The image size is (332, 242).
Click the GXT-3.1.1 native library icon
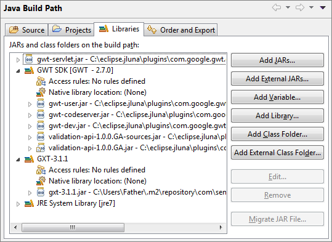[41, 181]
